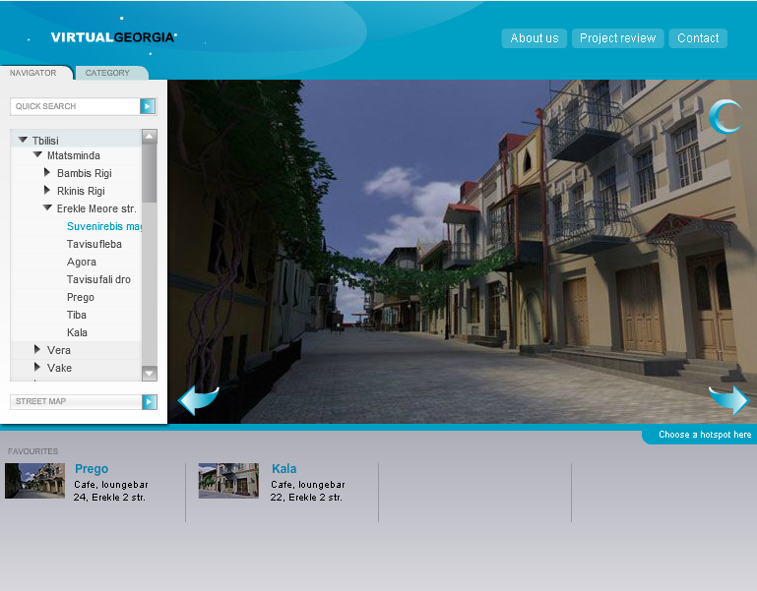This screenshot has width=757, height=591.
Task: Click the tree list scroll up arrow
Action: click(150, 137)
